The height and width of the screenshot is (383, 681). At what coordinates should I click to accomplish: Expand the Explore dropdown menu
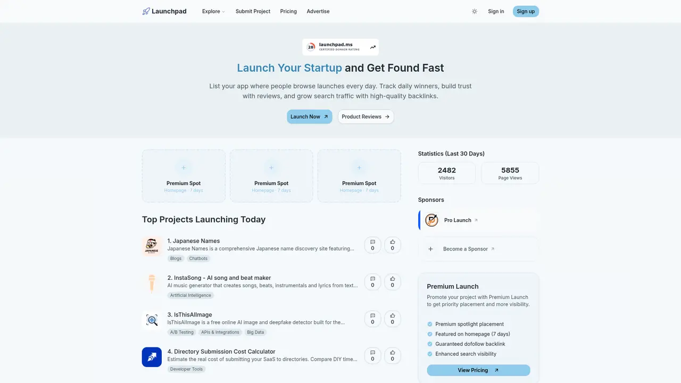pos(213,11)
